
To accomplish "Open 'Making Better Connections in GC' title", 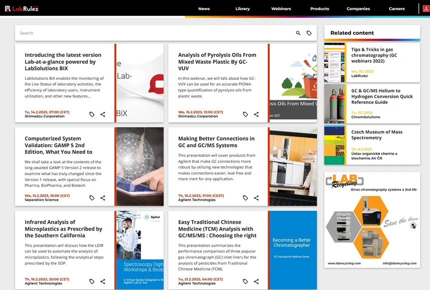I will pyautogui.click(x=216, y=142).
